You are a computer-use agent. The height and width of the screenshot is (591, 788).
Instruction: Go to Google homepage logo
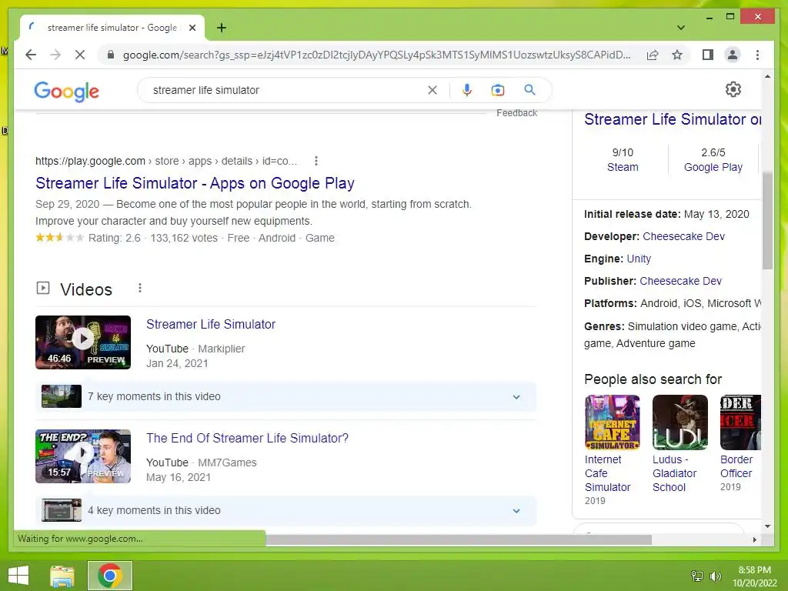[x=66, y=91]
